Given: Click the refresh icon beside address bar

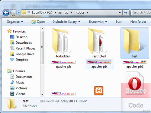Looking at the screenshot, I should click(126, 13).
